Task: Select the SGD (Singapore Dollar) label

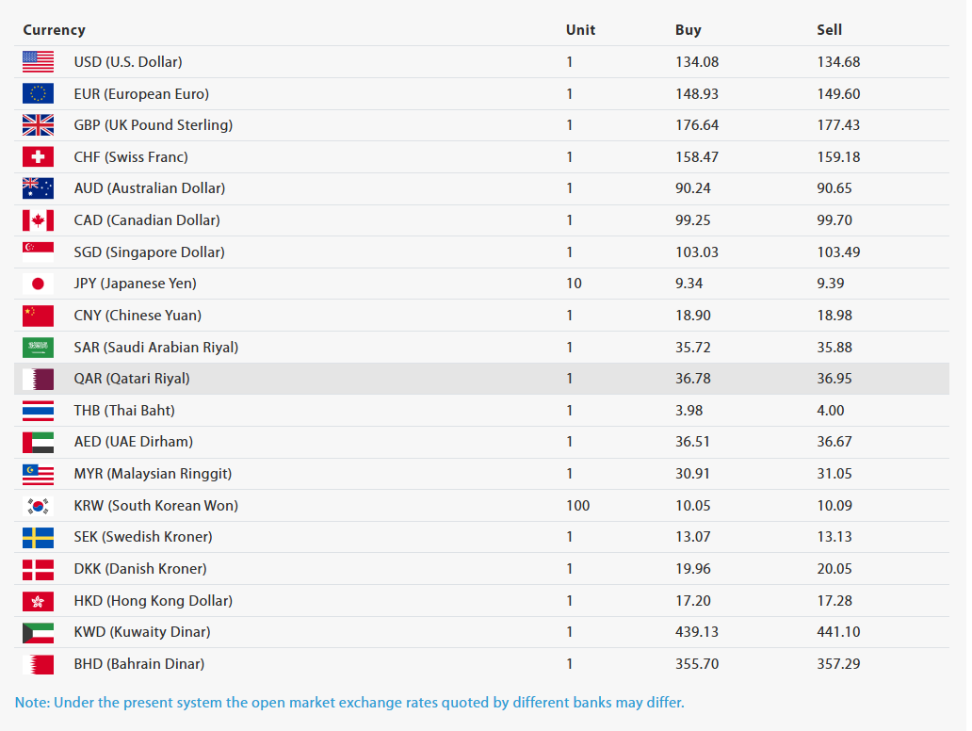Action: coord(149,252)
